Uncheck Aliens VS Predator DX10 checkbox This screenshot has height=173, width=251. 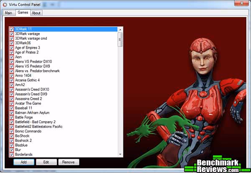pyautogui.click(x=12, y=62)
